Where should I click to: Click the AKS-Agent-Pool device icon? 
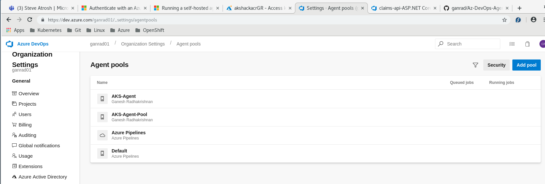102,117
